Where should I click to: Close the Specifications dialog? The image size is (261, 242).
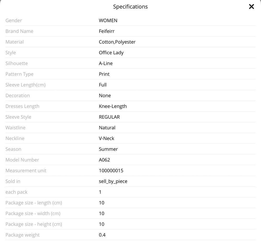(x=251, y=7)
